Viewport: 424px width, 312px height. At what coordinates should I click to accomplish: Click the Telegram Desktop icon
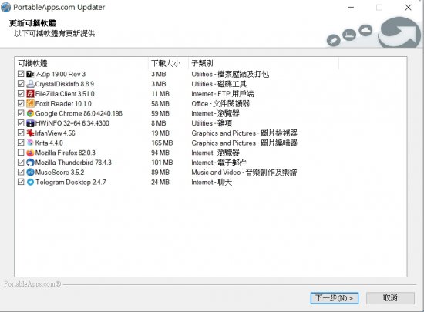tap(30, 182)
